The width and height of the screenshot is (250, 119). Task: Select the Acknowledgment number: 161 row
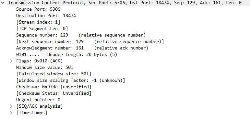click(82, 48)
